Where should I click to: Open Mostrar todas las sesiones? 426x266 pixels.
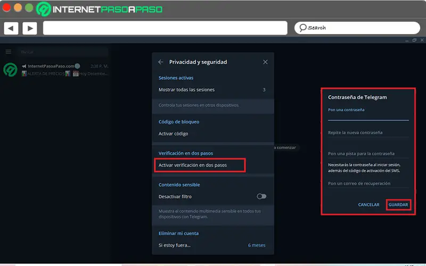tap(212, 89)
